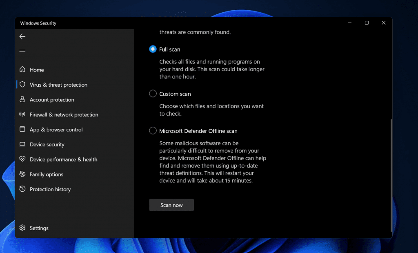Select Microsoft Defender Offline scan
418x253 pixels.
(x=153, y=130)
